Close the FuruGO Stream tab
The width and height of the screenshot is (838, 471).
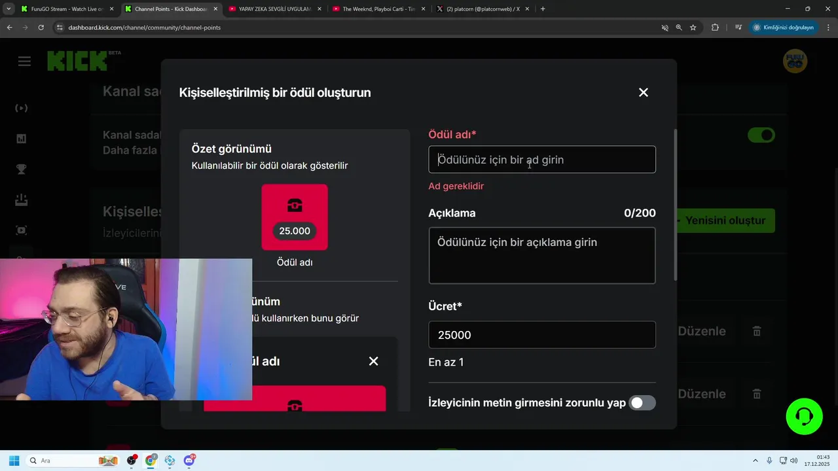point(111,9)
